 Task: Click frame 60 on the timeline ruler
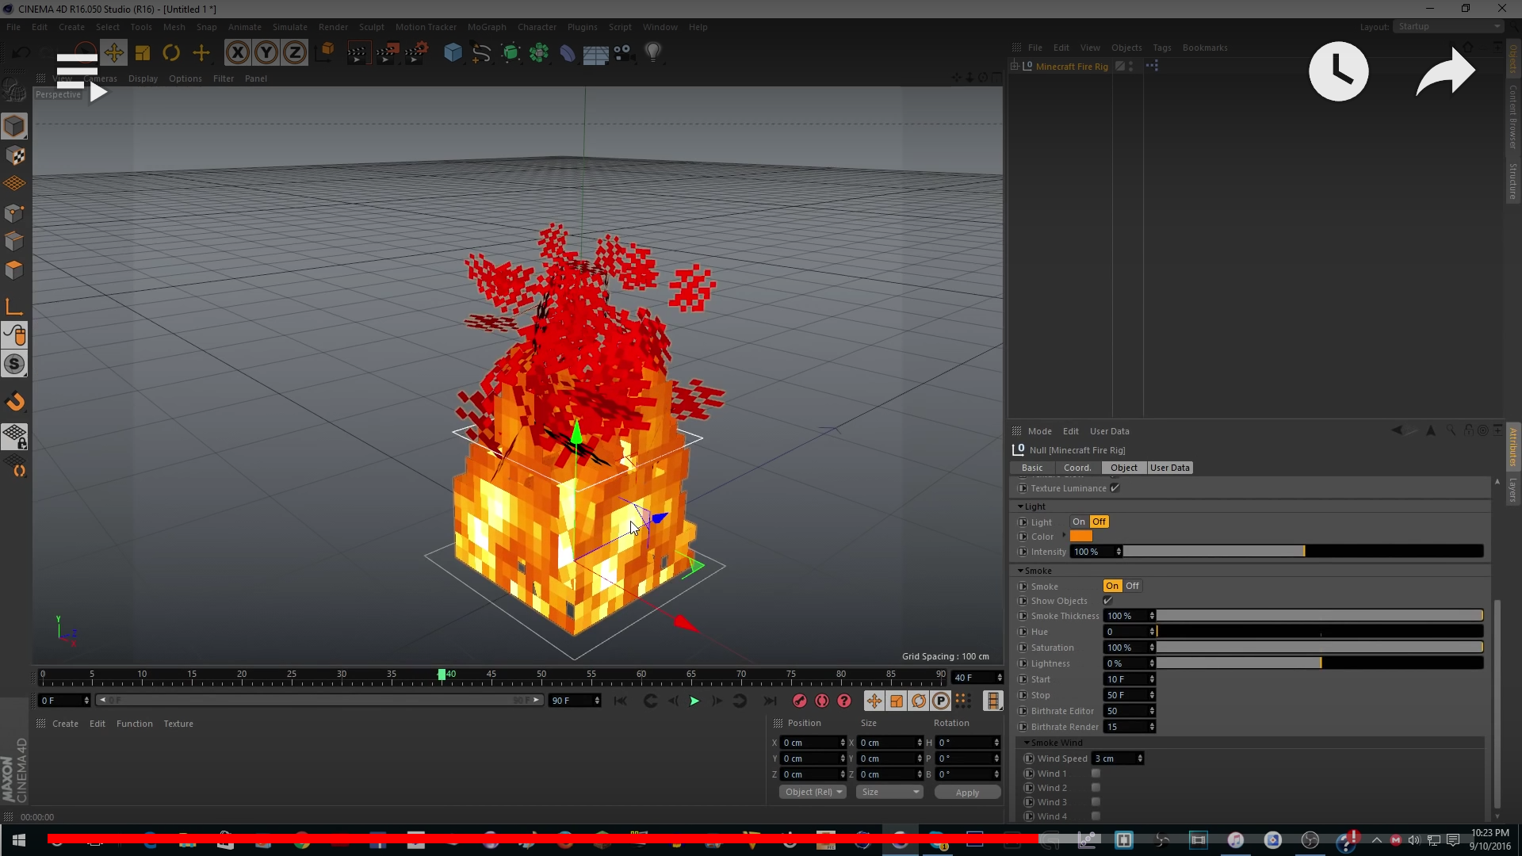(x=641, y=675)
